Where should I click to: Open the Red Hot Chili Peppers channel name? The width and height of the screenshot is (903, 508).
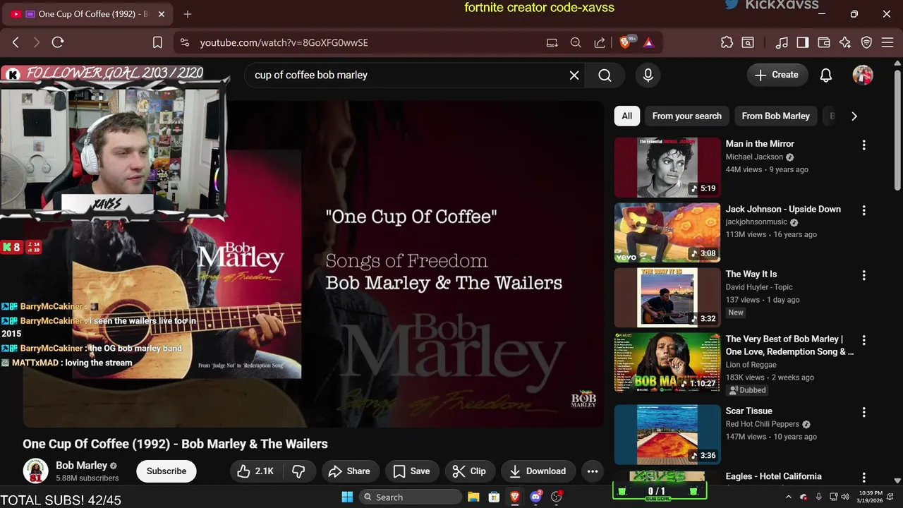pyautogui.click(x=762, y=424)
